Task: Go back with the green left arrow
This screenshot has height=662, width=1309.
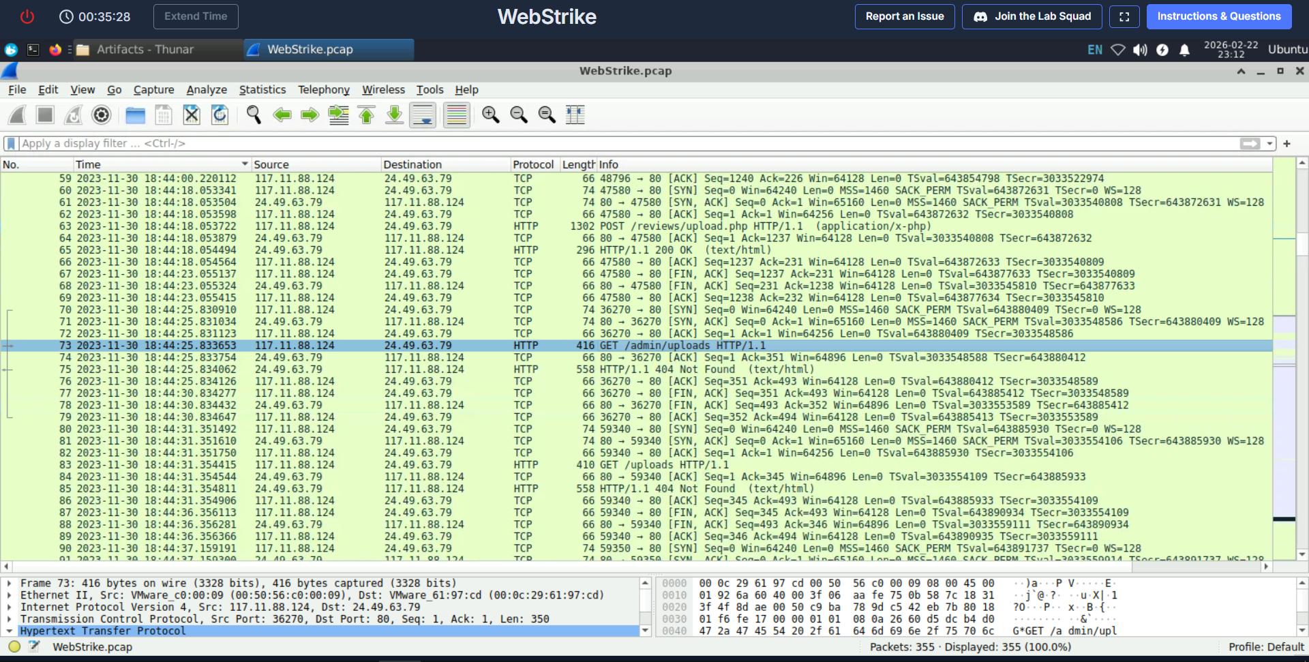Action: [282, 115]
